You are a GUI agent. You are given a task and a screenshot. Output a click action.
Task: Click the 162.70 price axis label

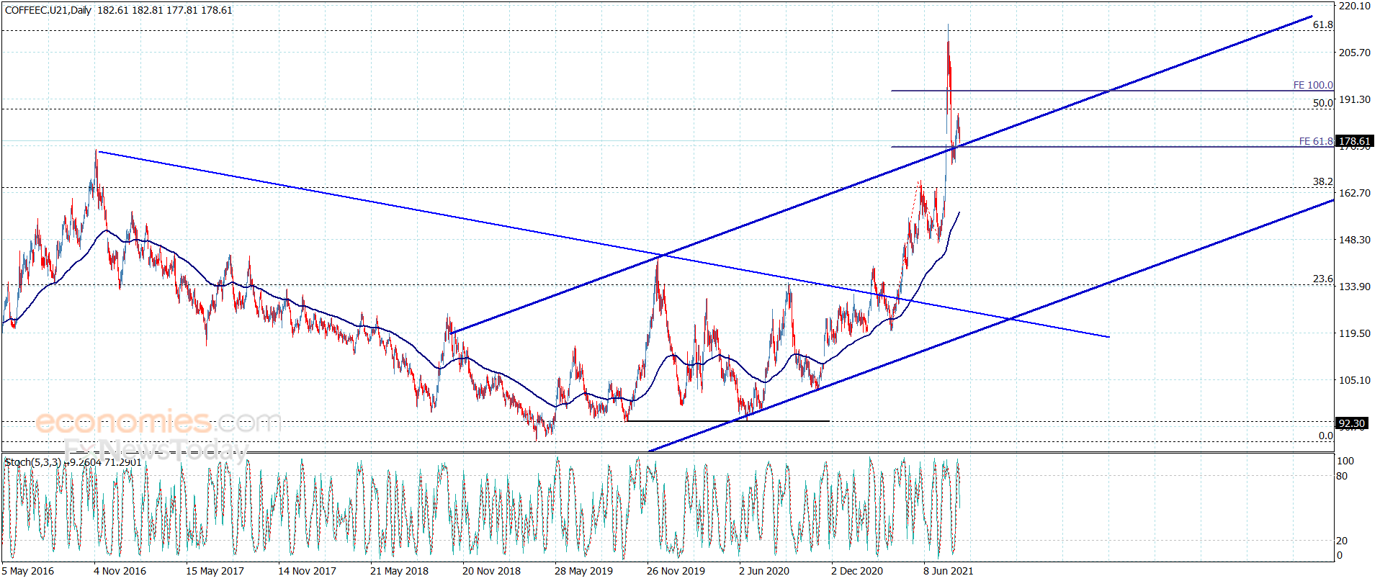click(1355, 193)
